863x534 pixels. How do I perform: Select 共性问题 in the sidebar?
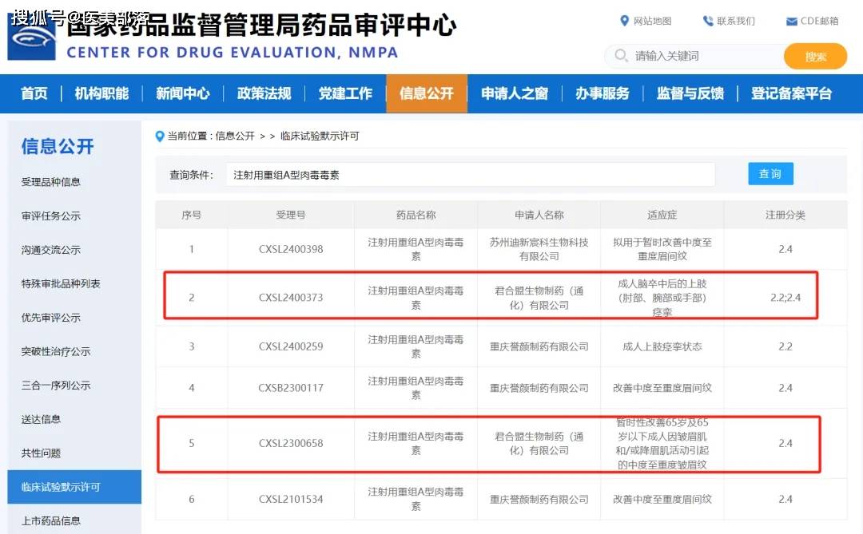pos(41,453)
